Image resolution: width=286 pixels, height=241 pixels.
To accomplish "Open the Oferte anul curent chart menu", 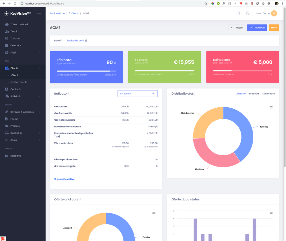I will (x=154, y=213).
